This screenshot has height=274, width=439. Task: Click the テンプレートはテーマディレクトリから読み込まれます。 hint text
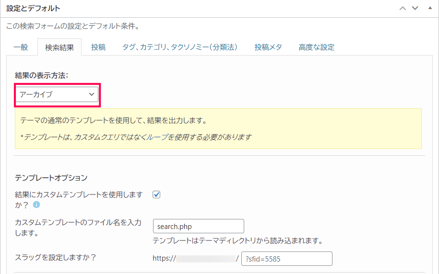238,240
